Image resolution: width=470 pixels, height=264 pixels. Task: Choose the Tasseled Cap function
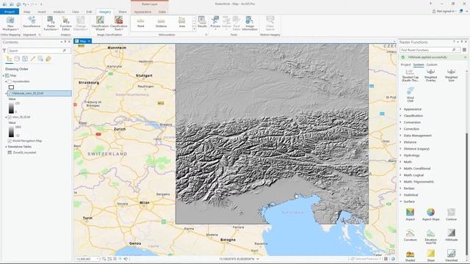point(410,75)
